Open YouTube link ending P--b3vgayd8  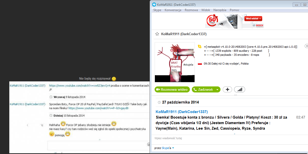click(98, 108)
